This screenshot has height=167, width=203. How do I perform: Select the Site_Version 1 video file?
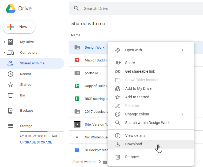[x=96, y=124]
